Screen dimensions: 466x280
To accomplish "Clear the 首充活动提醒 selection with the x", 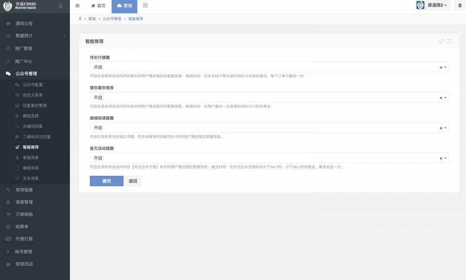I will [x=441, y=158].
